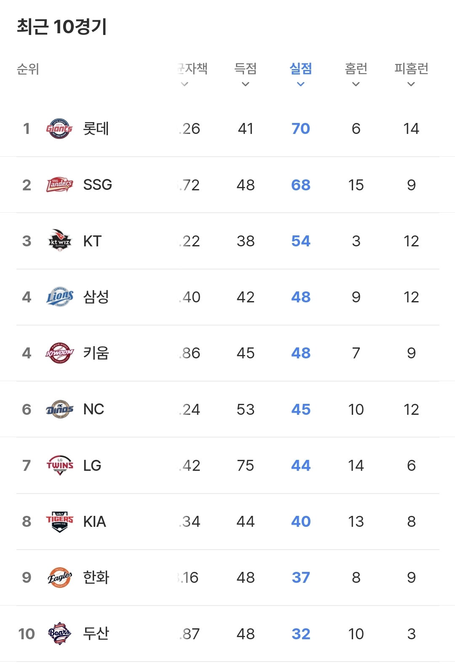Tap the Kiwoom Heroes logo
The height and width of the screenshot is (670, 455).
tap(59, 353)
